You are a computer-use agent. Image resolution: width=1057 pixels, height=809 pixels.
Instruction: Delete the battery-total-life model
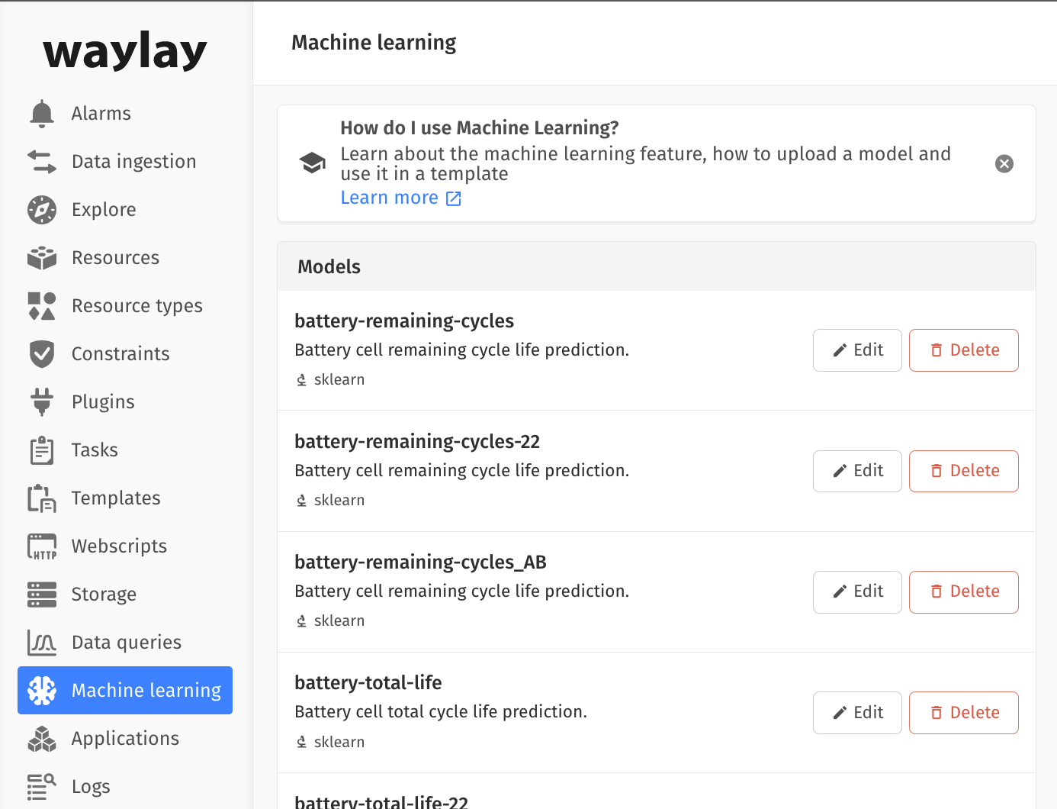tap(963, 712)
